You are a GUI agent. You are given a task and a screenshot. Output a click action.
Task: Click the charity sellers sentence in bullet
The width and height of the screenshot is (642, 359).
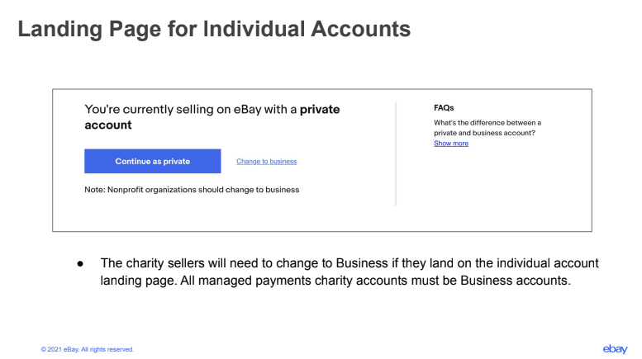pos(350,263)
